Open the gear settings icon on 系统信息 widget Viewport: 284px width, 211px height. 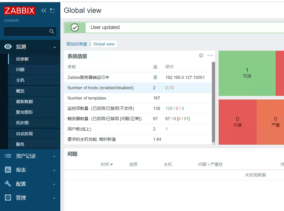click(201, 55)
